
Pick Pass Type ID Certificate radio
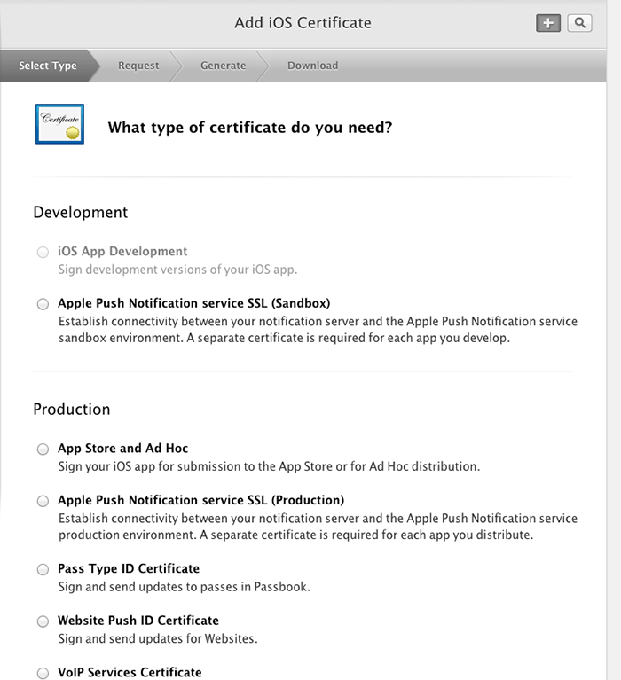43,569
